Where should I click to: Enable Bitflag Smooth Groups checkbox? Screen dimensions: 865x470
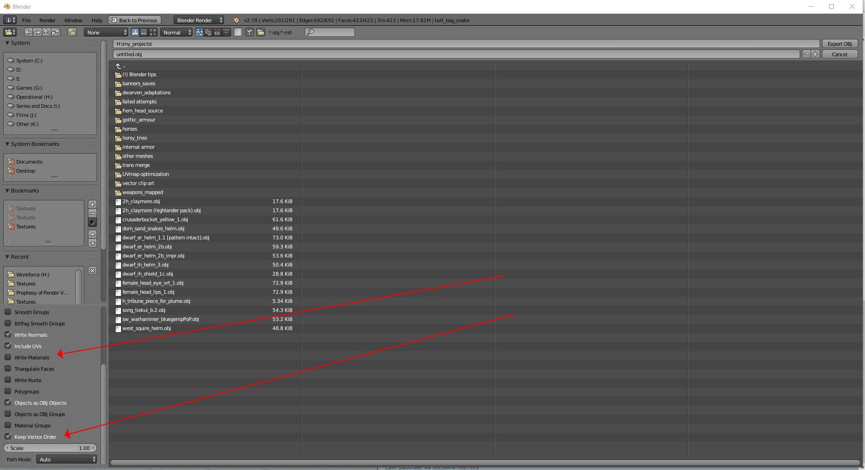pyautogui.click(x=8, y=323)
